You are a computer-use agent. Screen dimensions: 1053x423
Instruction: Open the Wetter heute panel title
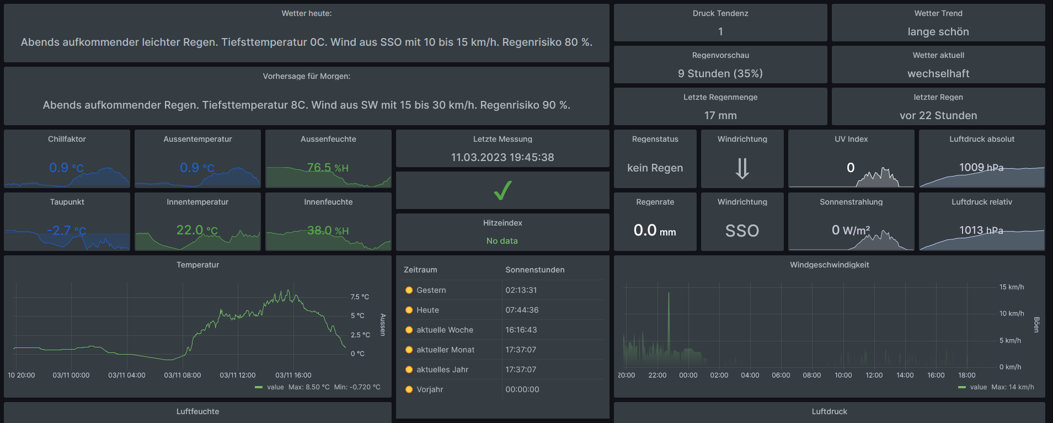click(x=307, y=13)
